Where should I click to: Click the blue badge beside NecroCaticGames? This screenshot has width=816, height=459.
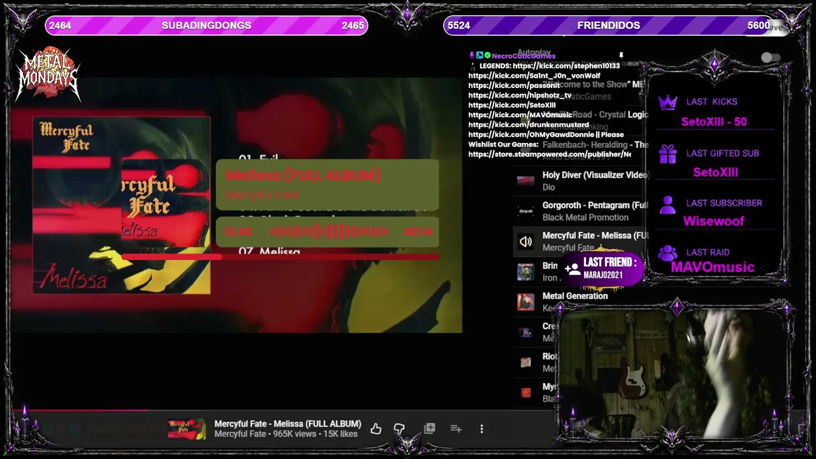point(479,55)
